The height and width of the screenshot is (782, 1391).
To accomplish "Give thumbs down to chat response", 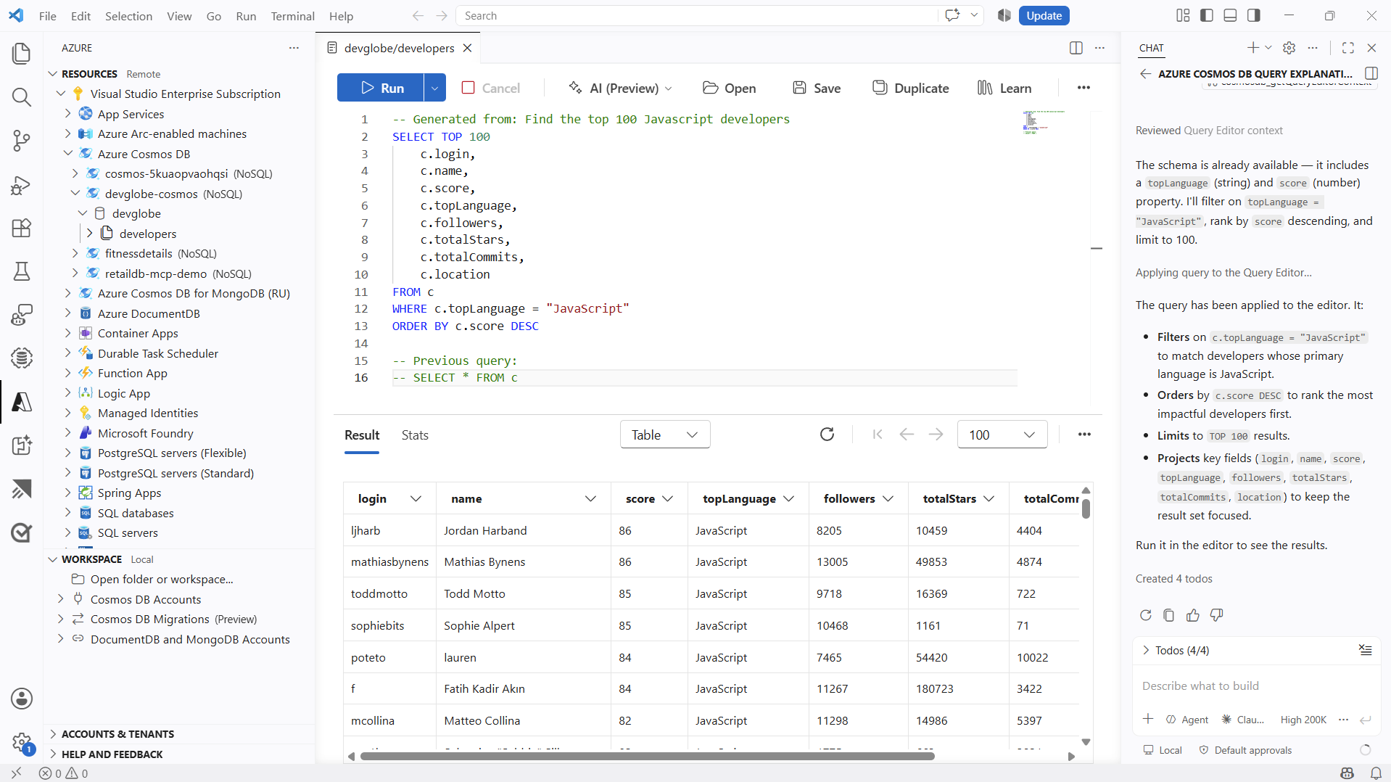I will click(x=1217, y=615).
